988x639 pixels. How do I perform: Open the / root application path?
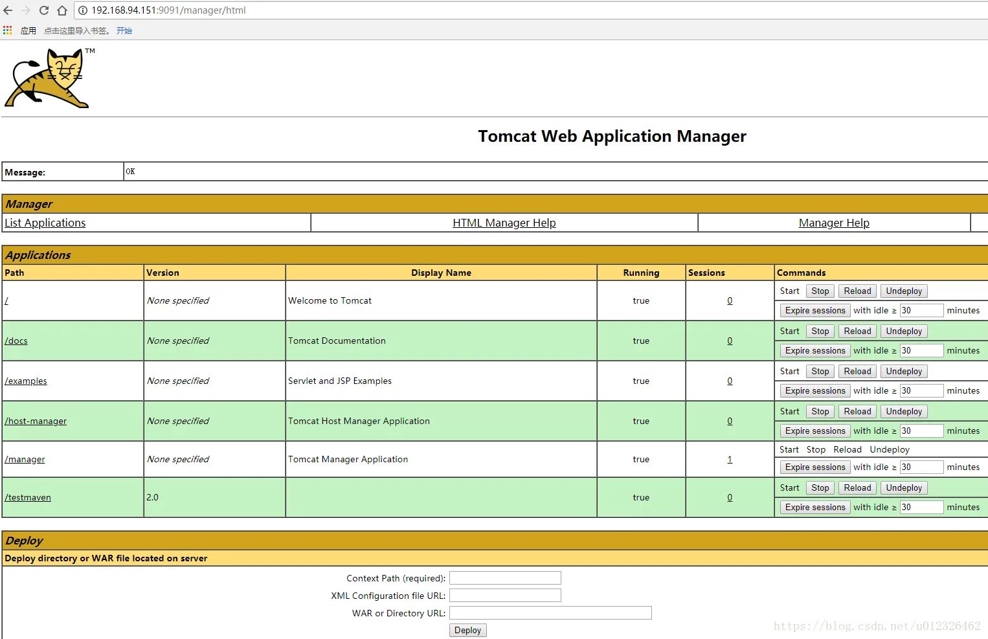coord(6,300)
